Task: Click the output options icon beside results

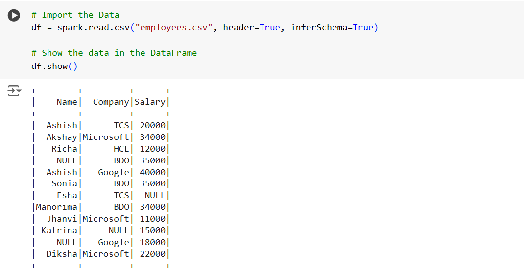Action: point(14,91)
